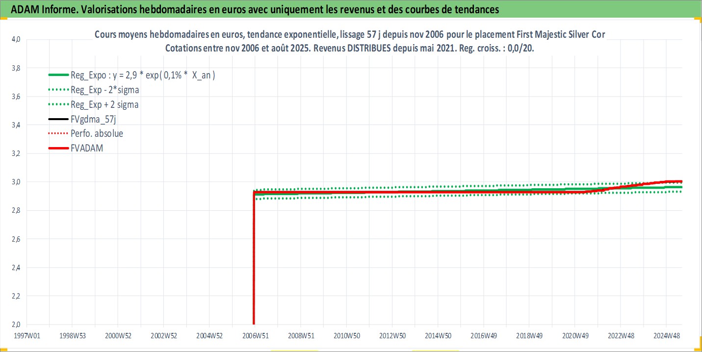Click the x-axis label 1997W01
This screenshot has width=702, height=352.
coord(26,336)
